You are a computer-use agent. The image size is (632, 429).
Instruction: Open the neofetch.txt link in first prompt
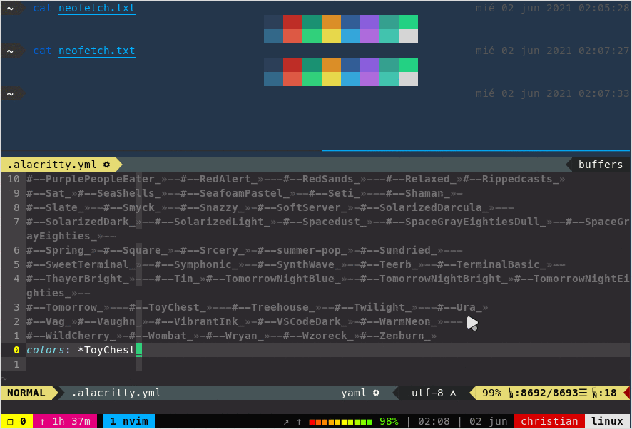(96, 8)
